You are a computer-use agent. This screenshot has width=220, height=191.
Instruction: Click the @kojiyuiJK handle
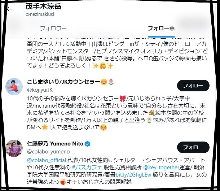coord(40,90)
